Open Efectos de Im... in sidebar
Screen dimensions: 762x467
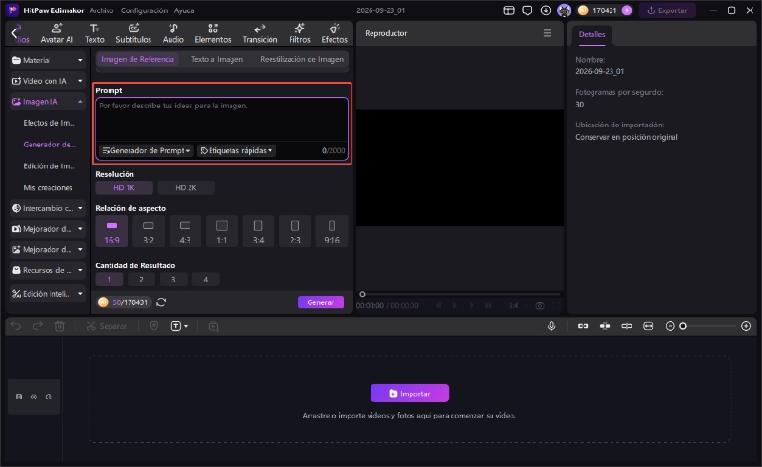pyautogui.click(x=49, y=123)
